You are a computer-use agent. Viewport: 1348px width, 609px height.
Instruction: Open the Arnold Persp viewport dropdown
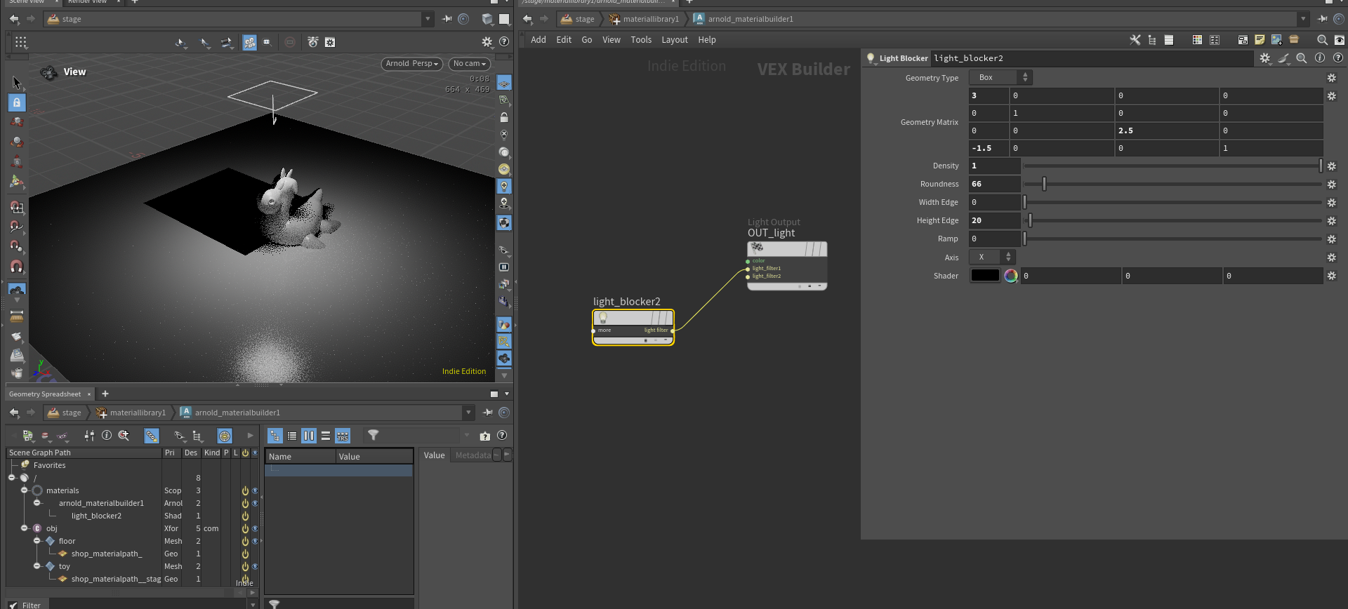(x=411, y=63)
